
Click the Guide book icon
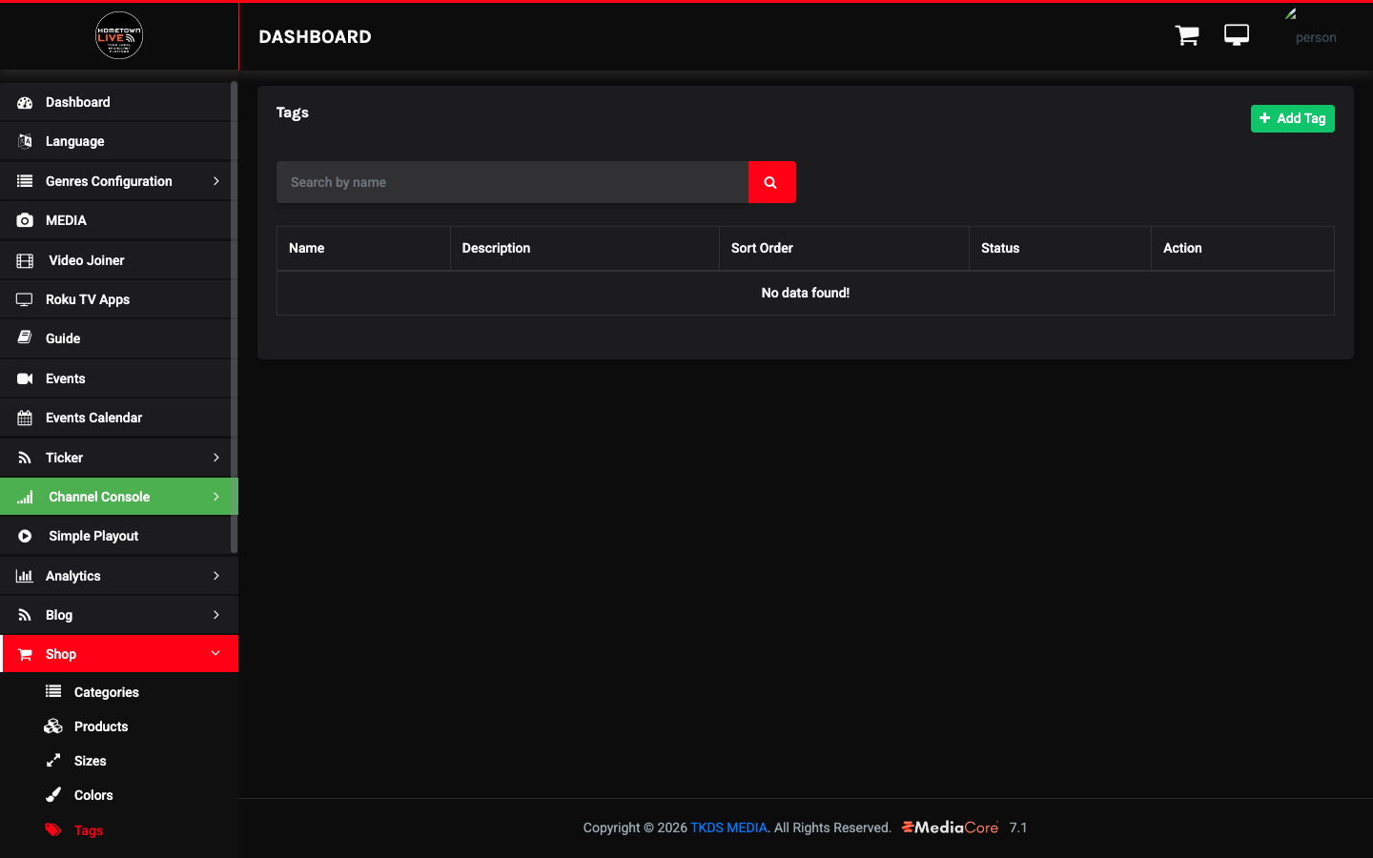point(25,338)
